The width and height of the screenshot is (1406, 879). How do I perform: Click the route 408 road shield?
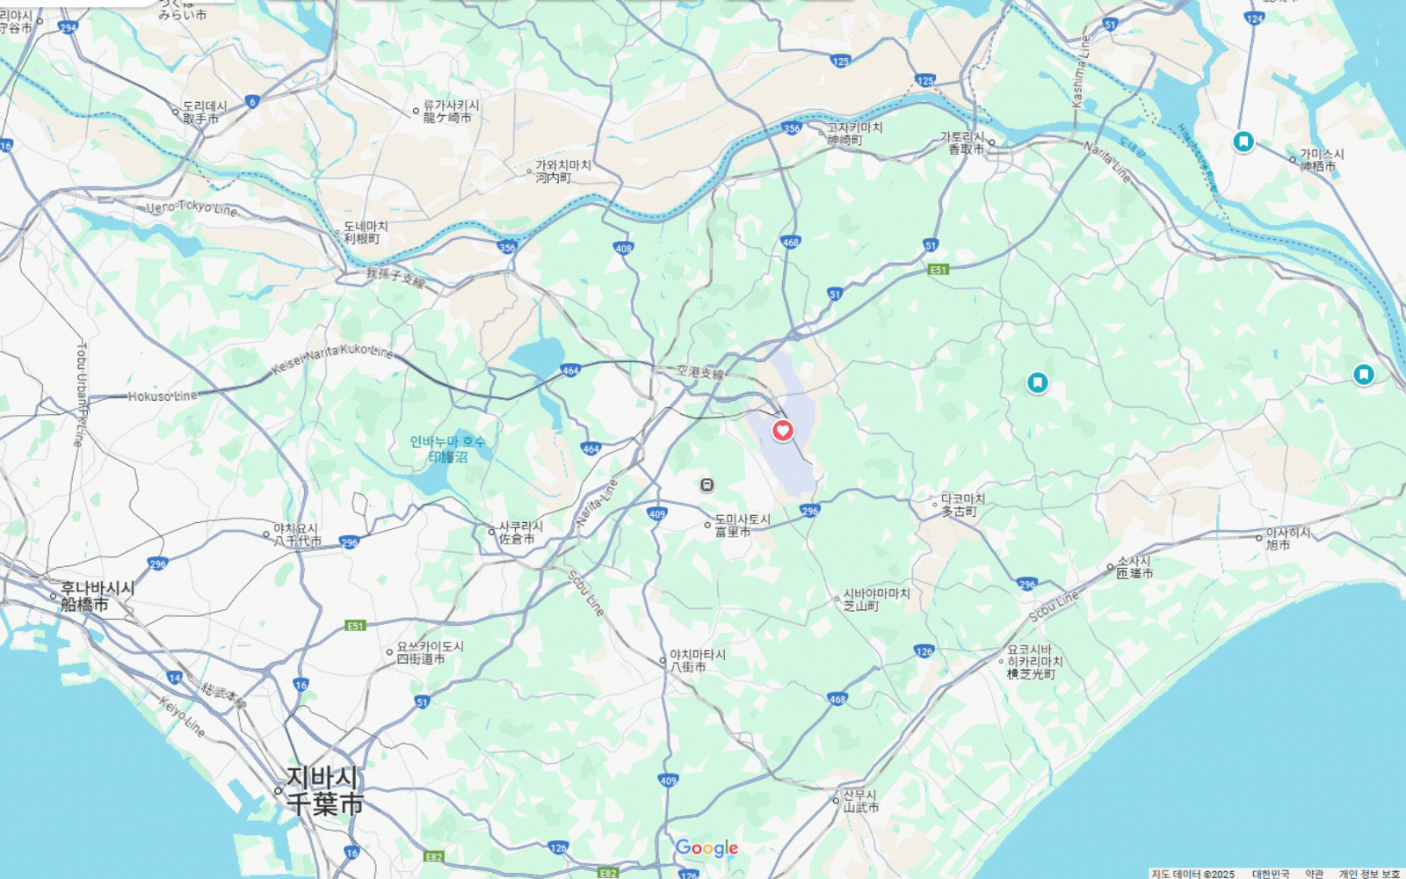point(623,248)
